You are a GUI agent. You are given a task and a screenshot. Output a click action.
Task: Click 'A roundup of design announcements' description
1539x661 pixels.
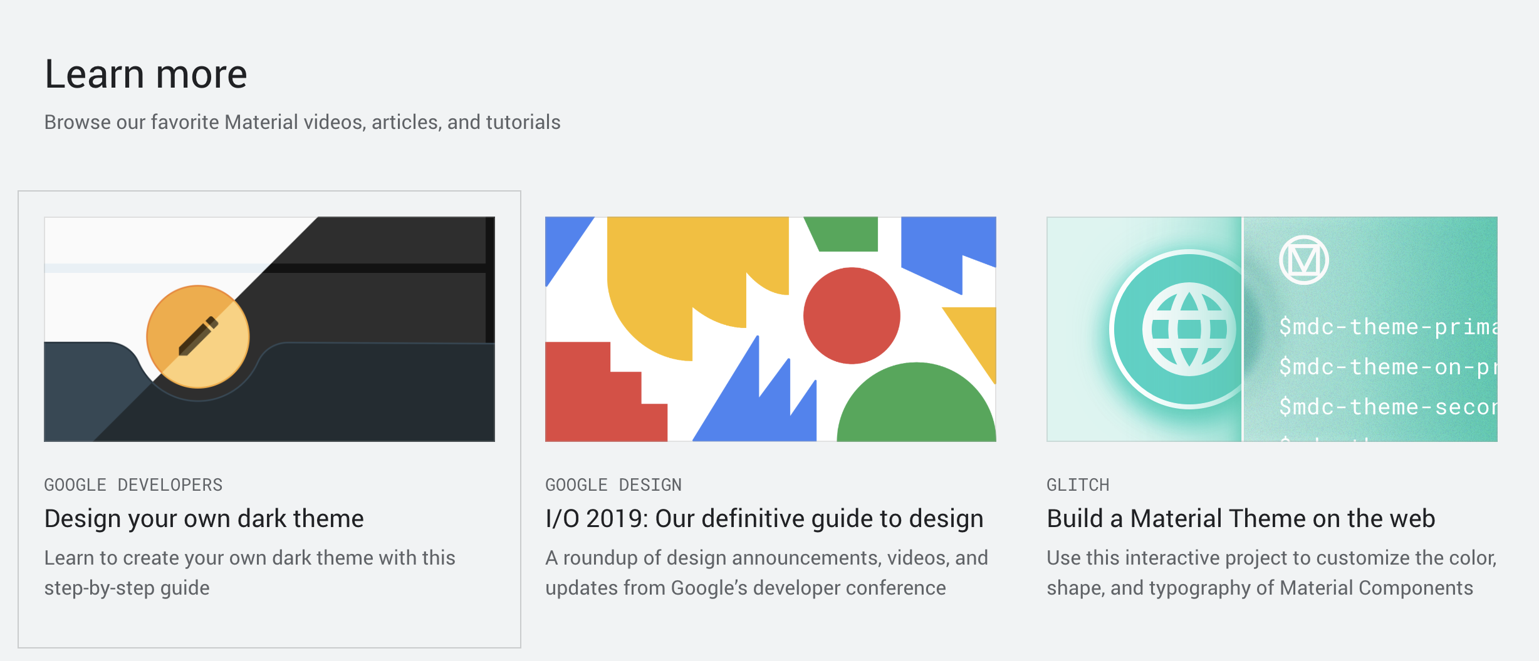tap(766, 573)
